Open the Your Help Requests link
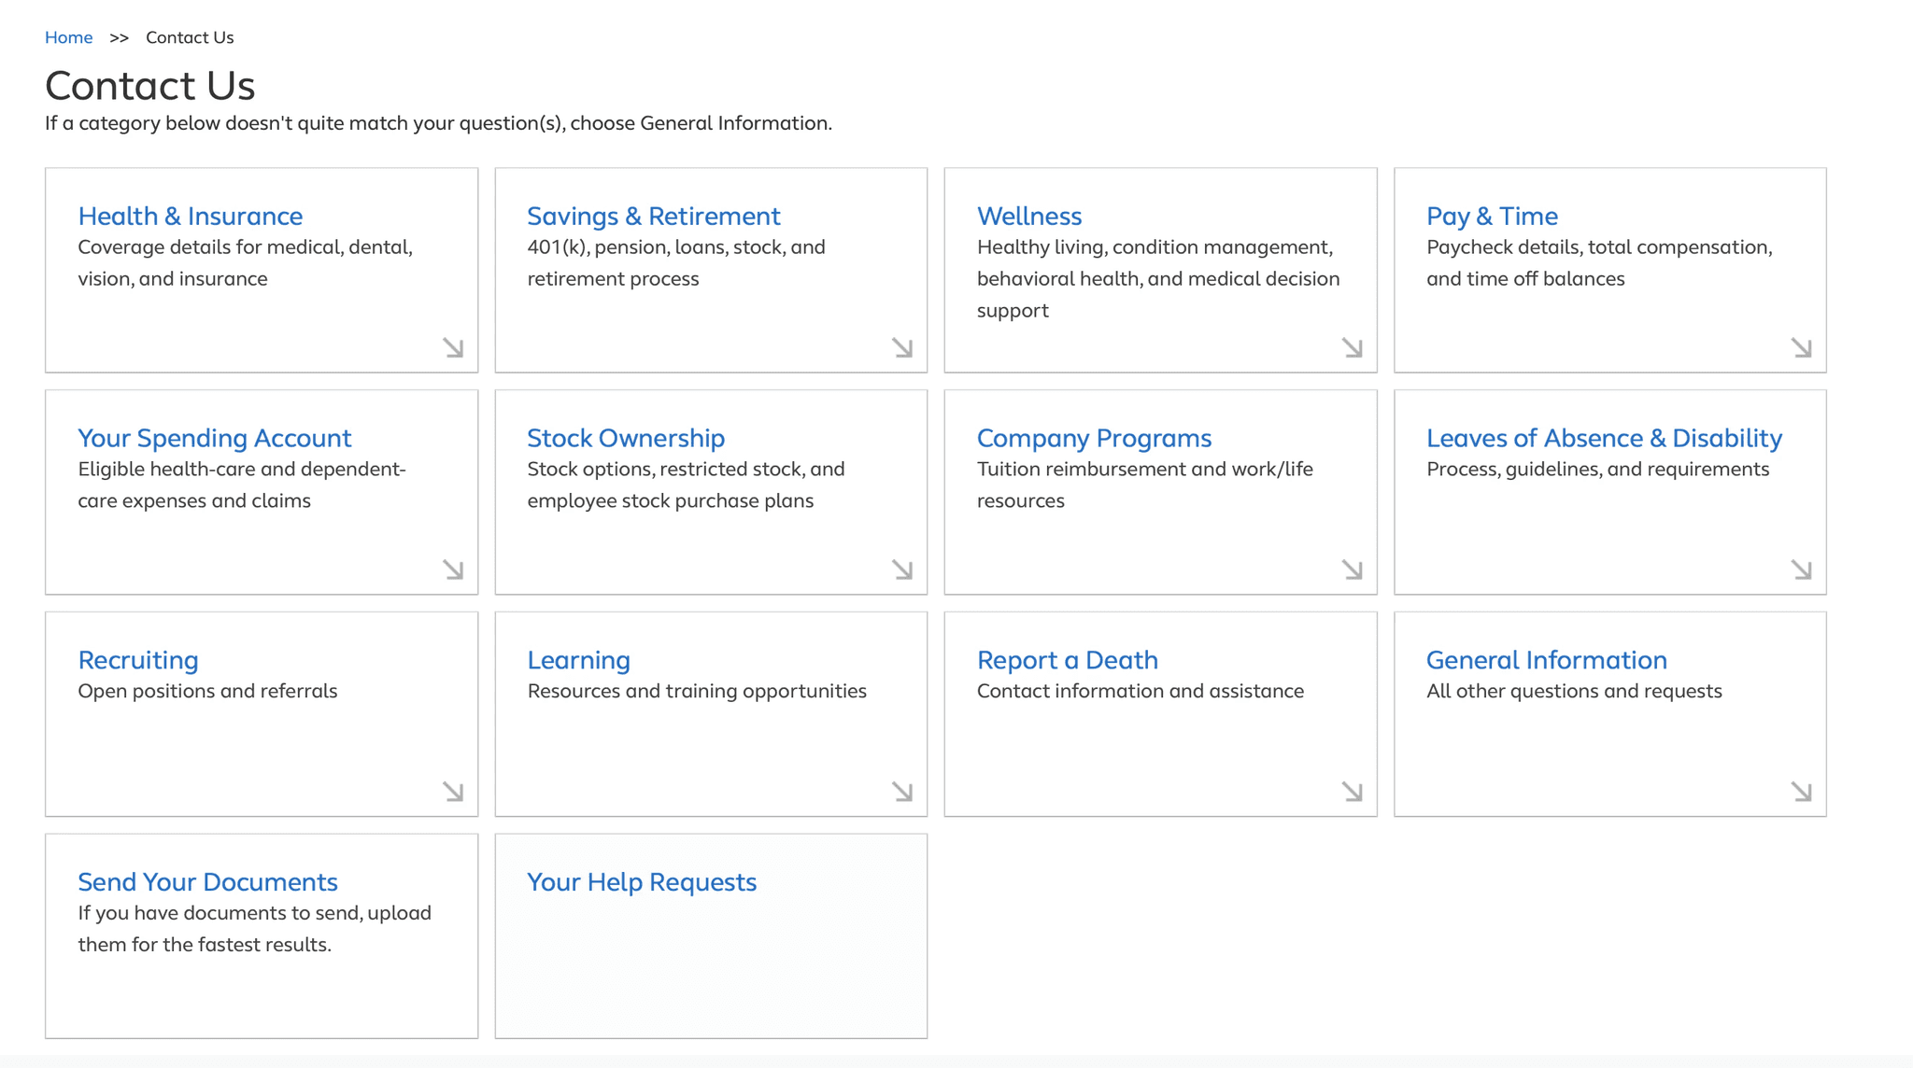The height and width of the screenshot is (1068, 1913). pyautogui.click(x=642, y=881)
